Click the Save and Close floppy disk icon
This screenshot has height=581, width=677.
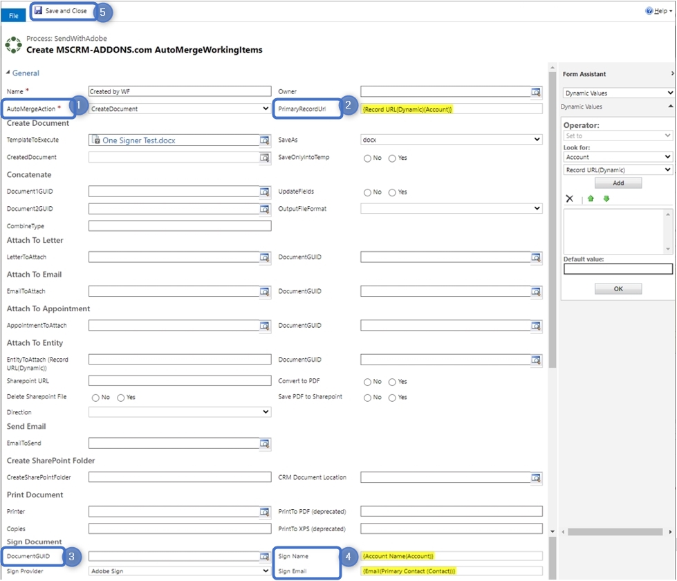pos(39,10)
